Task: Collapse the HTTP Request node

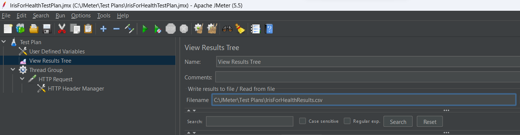Action: (22, 79)
